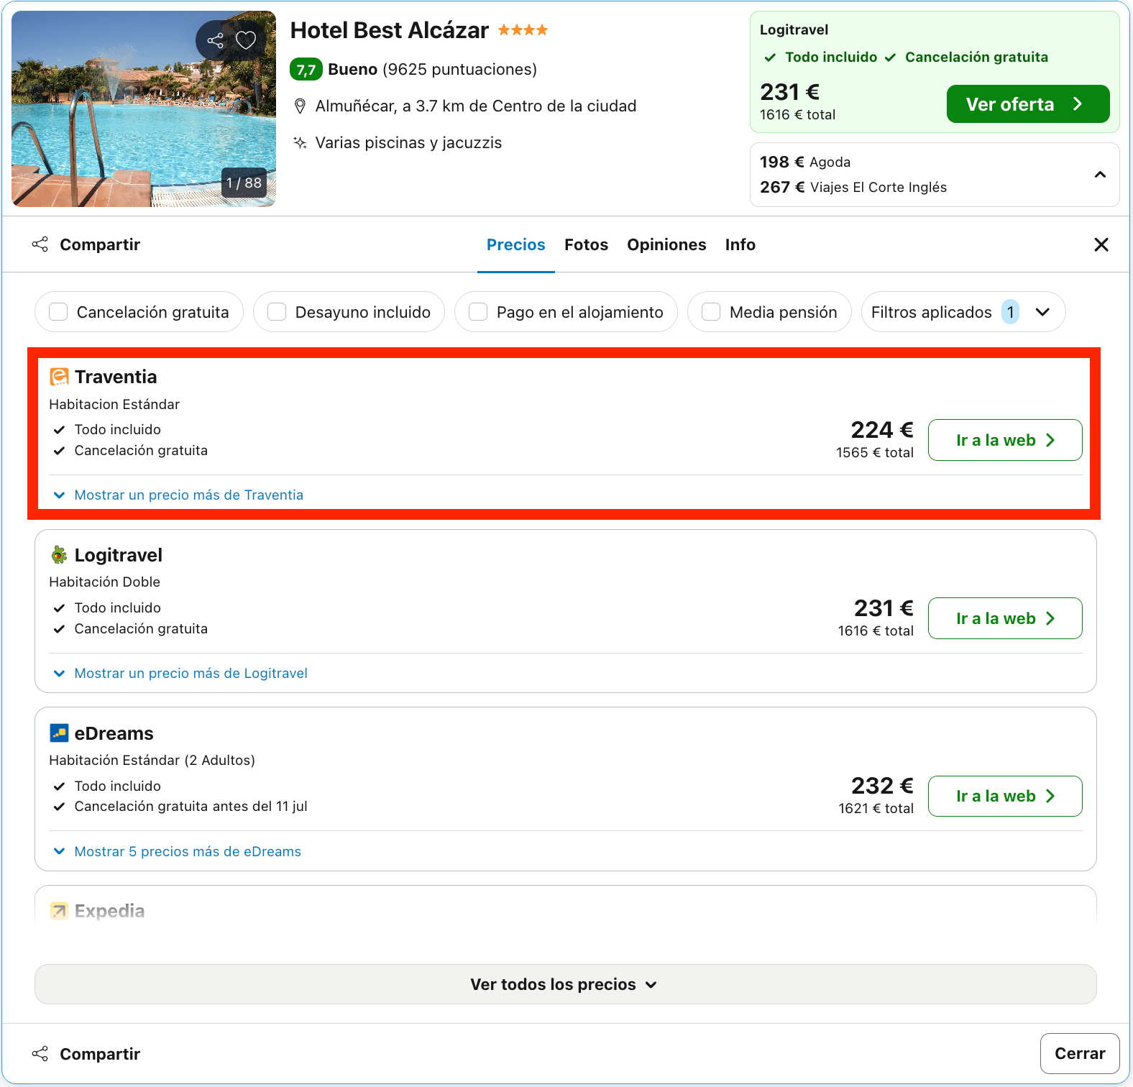Screen dimensions: 1133x1087
Task: Click the location pin icon near Almuñécar
Action: (x=301, y=106)
